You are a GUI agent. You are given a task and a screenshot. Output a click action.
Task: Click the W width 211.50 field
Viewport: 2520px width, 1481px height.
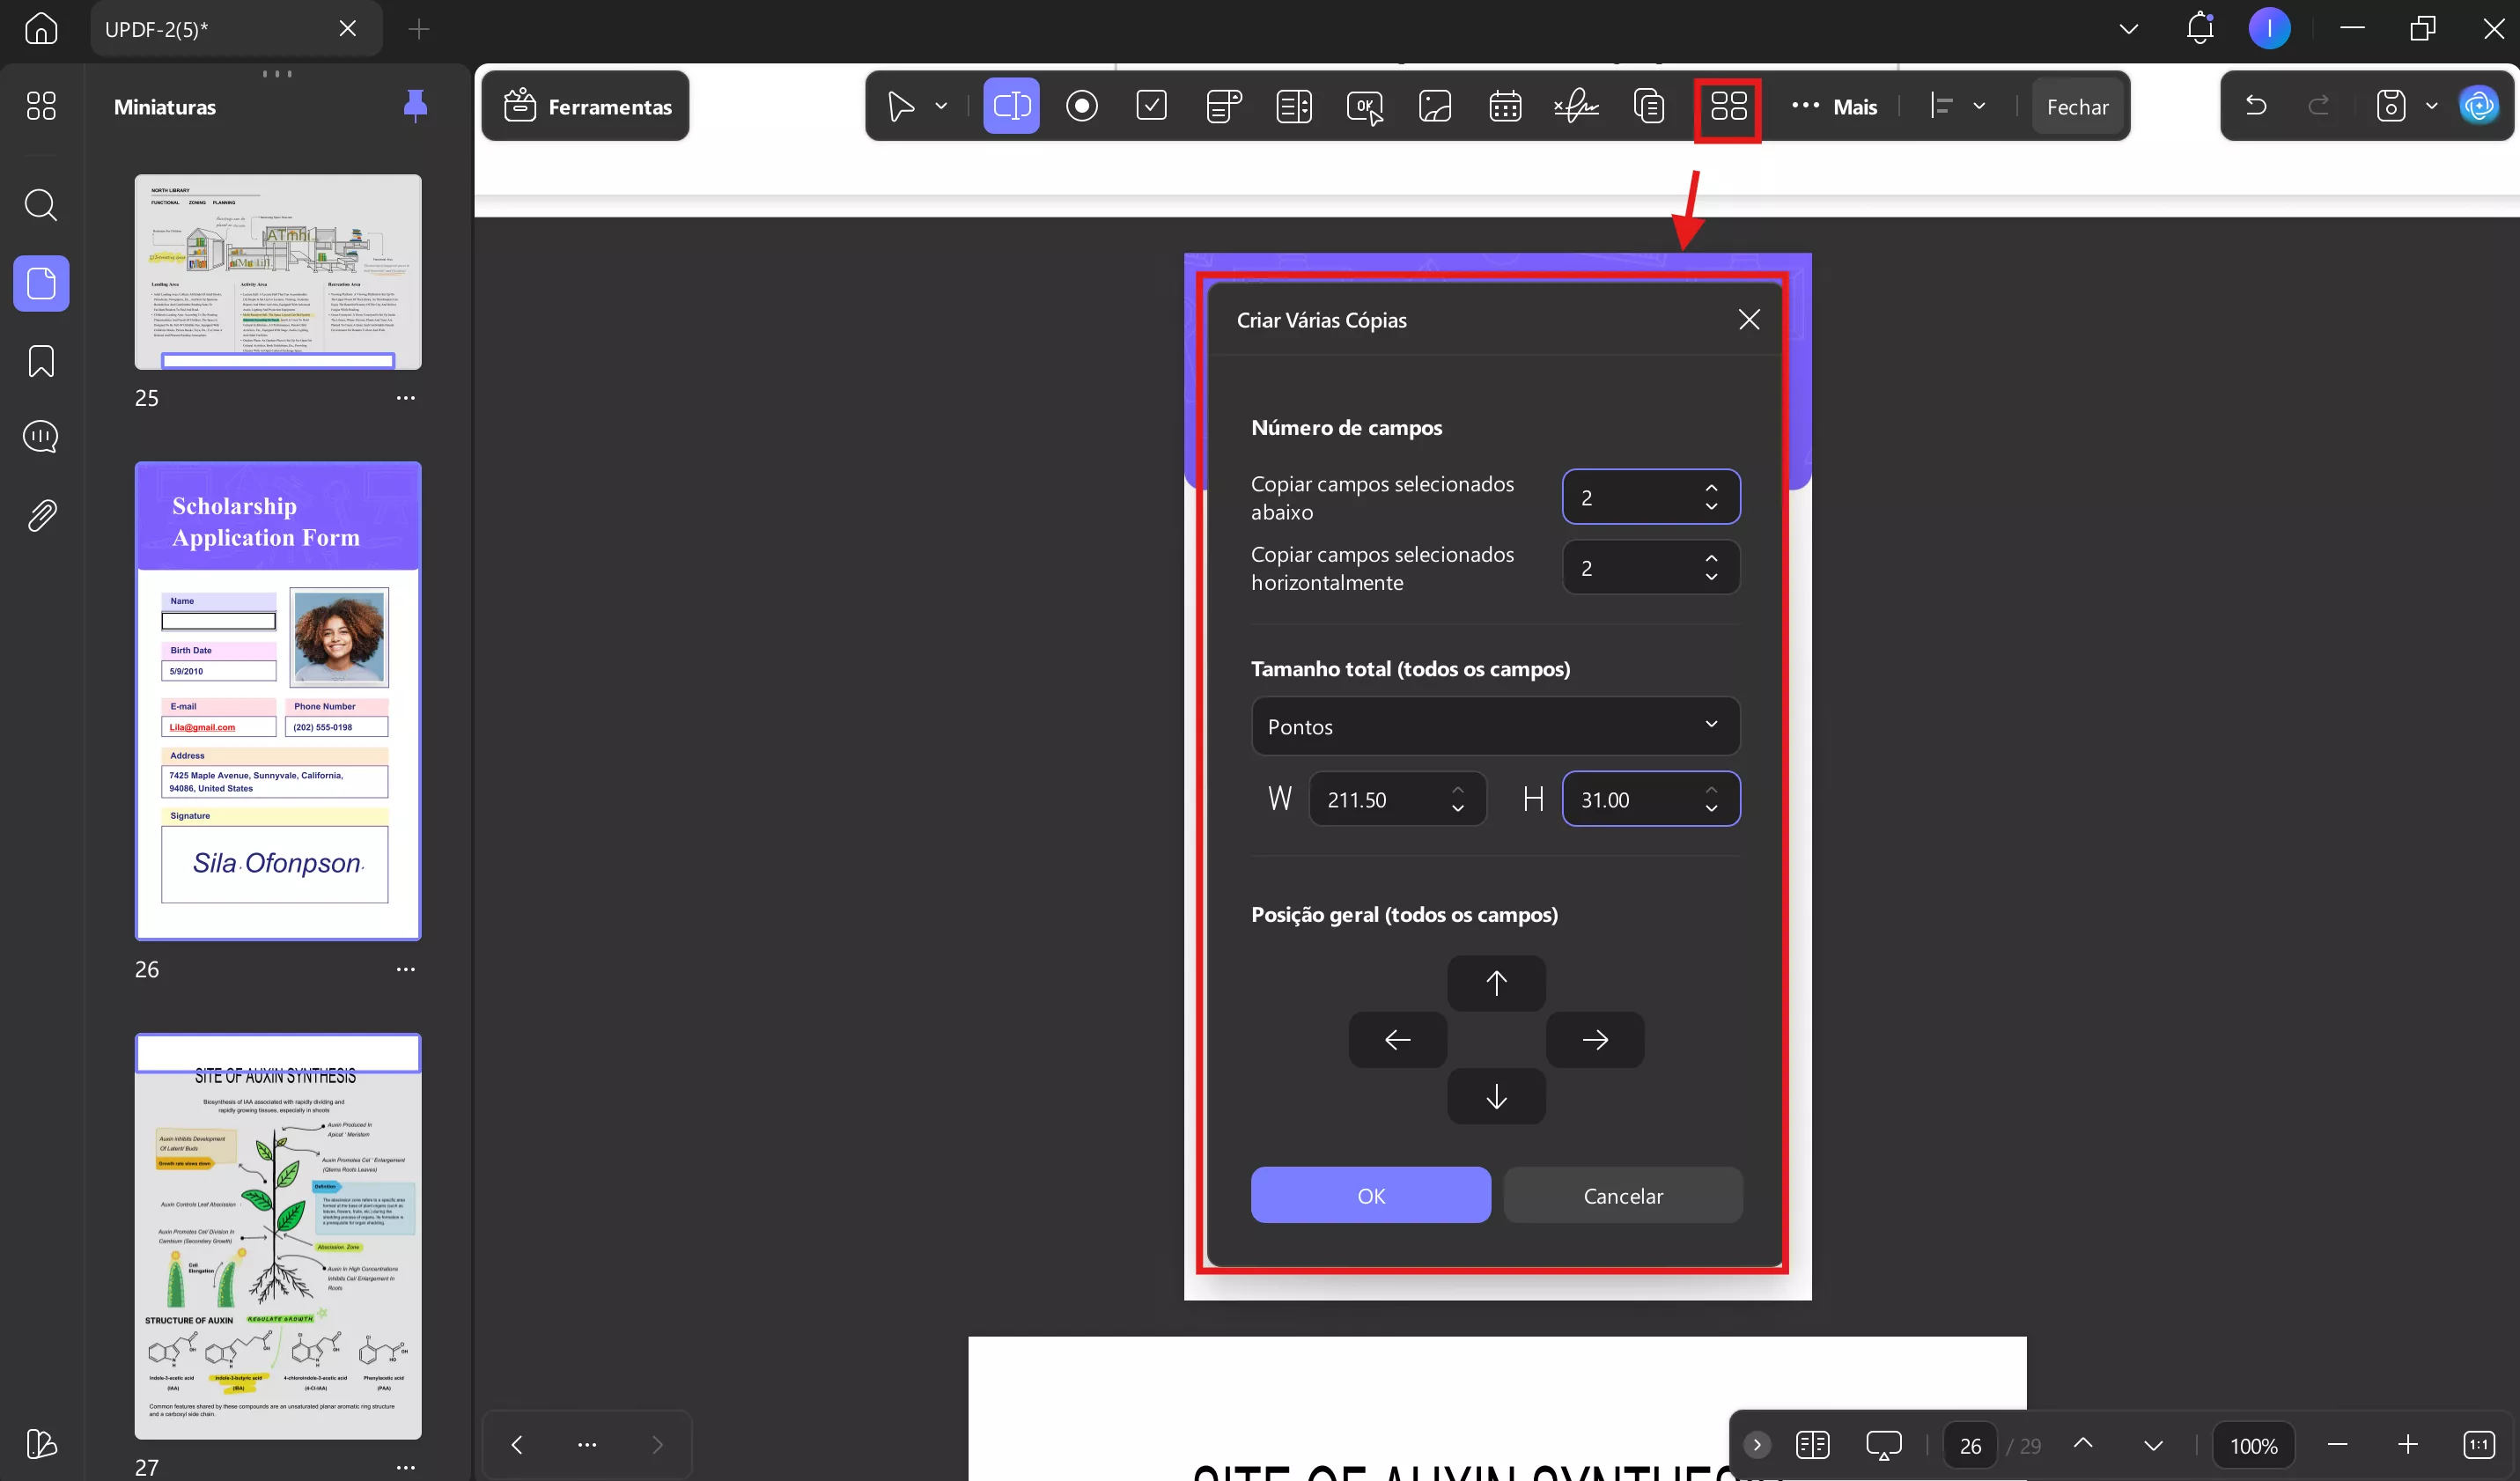(1397, 799)
